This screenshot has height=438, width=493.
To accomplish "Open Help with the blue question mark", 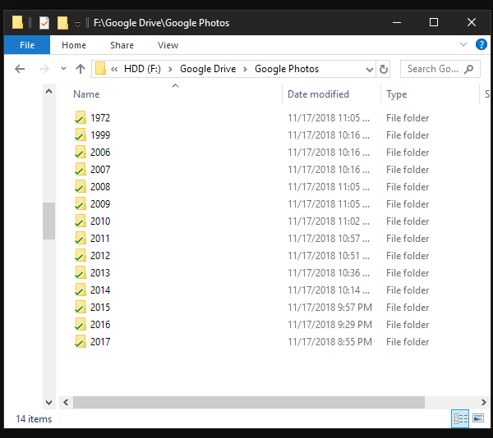I will coord(481,44).
